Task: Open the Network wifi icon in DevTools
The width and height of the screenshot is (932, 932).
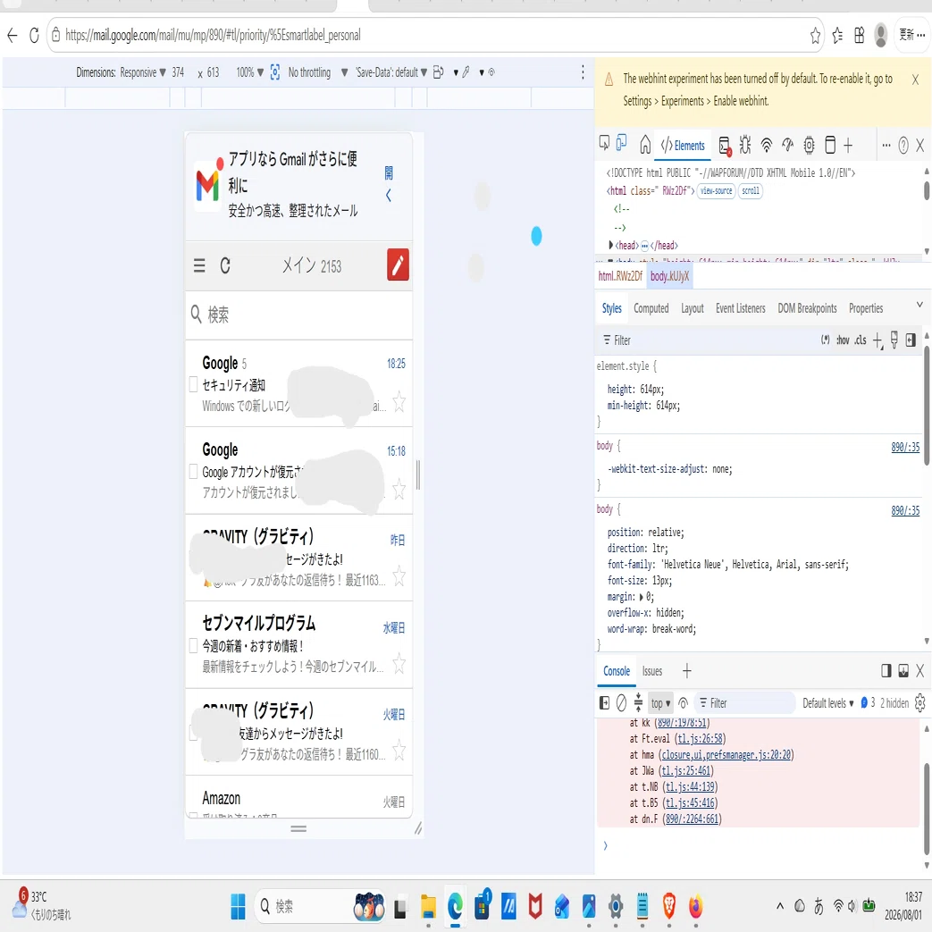Action: click(766, 145)
